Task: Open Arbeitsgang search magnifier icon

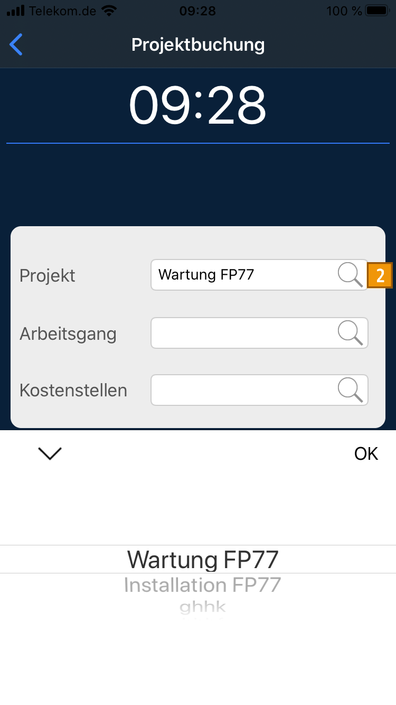Action: (350, 333)
